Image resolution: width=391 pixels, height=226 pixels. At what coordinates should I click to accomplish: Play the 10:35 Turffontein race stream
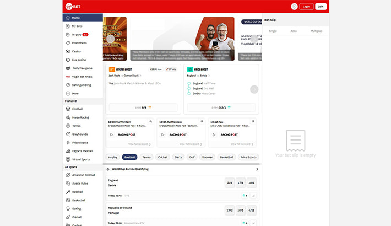pos(162,135)
